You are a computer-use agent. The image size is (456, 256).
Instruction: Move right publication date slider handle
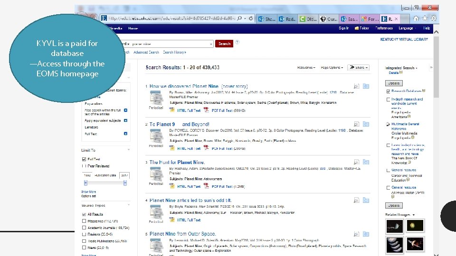tap(125, 183)
